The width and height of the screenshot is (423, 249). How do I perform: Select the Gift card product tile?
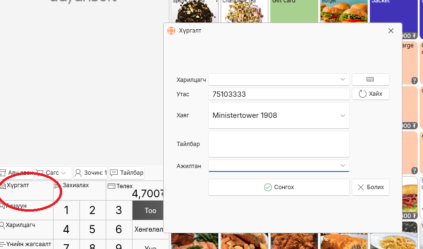point(294,11)
